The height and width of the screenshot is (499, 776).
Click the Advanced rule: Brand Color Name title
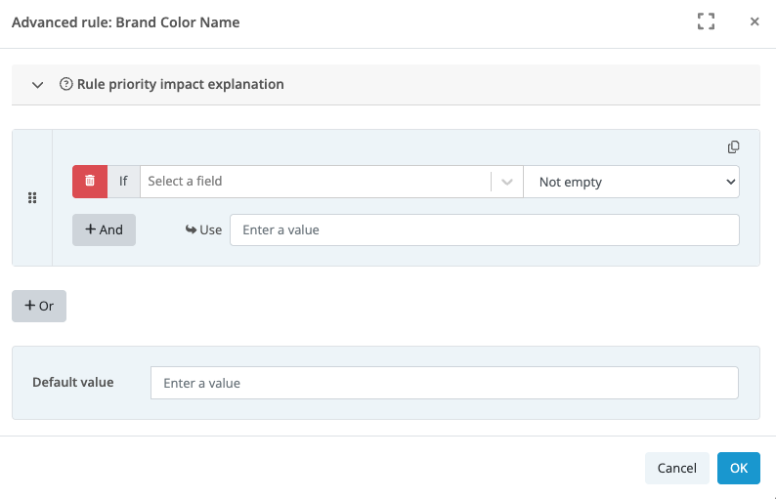click(x=126, y=22)
